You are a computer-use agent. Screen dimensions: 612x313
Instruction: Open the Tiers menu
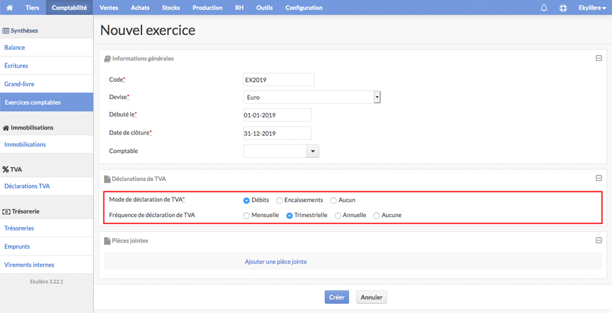[32, 7]
